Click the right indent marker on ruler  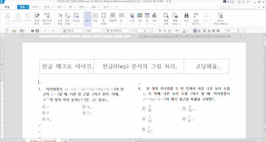[130, 38]
